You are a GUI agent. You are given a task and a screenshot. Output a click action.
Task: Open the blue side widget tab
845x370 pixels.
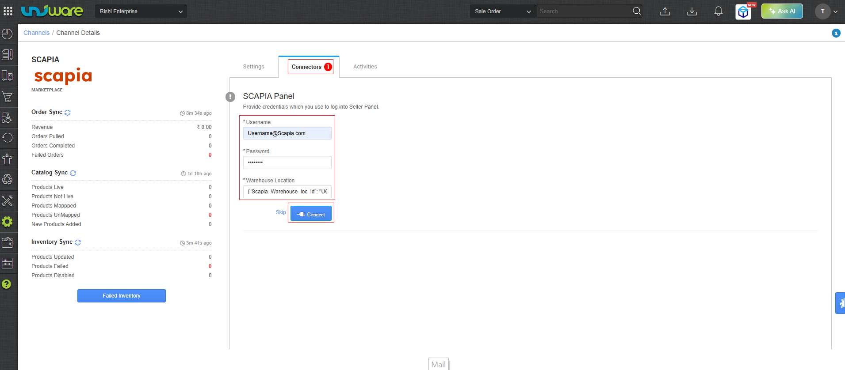click(x=840, y=303)
